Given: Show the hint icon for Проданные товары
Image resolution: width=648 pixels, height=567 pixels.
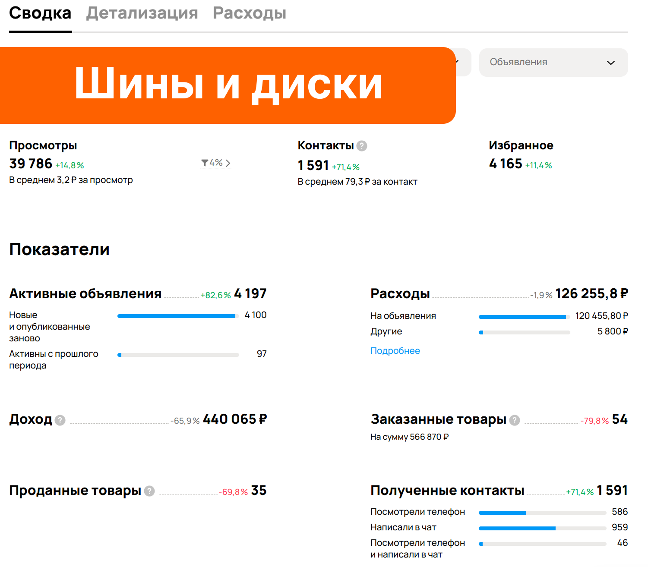Looking at the screenshot, I should coord(149,491).
